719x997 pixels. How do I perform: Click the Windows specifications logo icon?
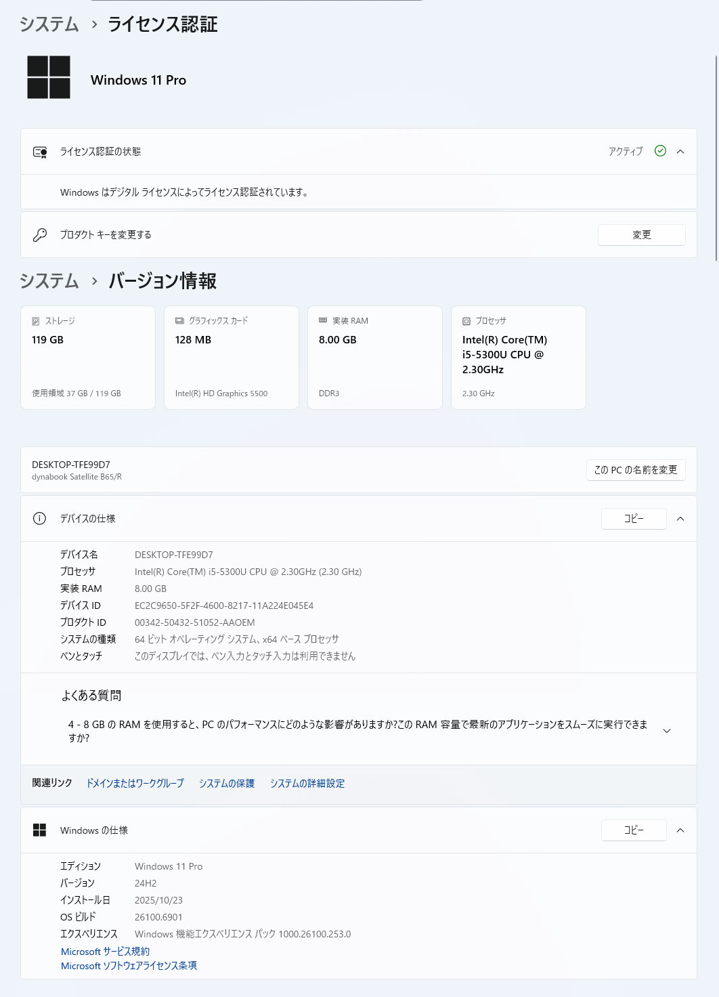pos(40,830)
